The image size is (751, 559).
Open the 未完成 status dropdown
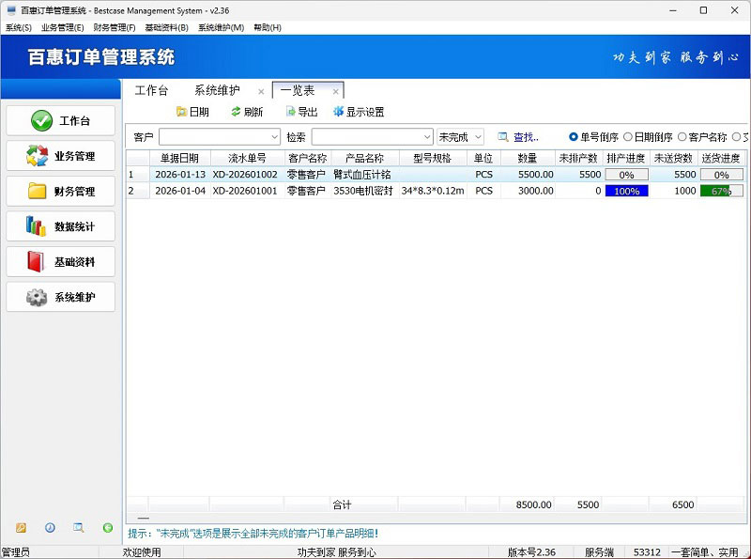click(x=460, y=137)
